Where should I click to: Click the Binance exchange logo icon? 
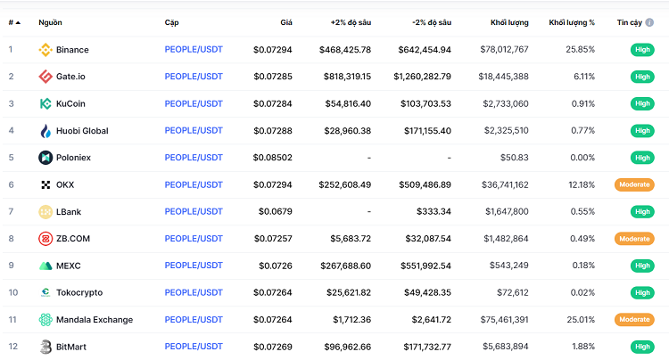pyautogui.click(x=45, y=50)
